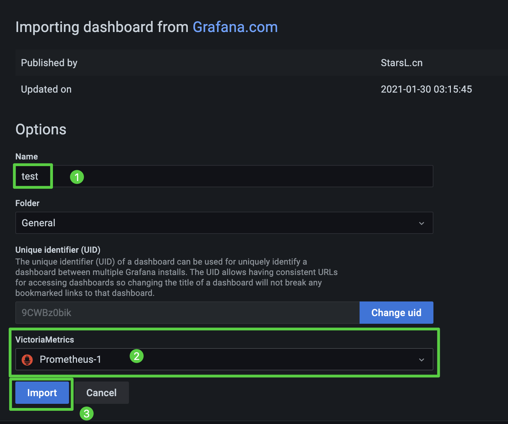508x424 pixels.
Task: Select the StarsL.cn publisher text
Action: click(402, 63)
